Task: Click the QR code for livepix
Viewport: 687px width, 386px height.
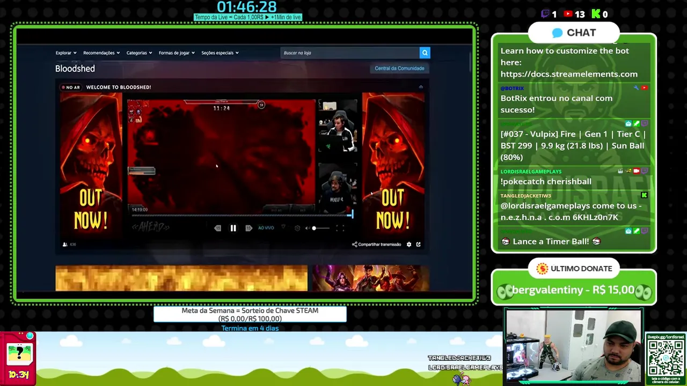Action: (x=666, y=358)
